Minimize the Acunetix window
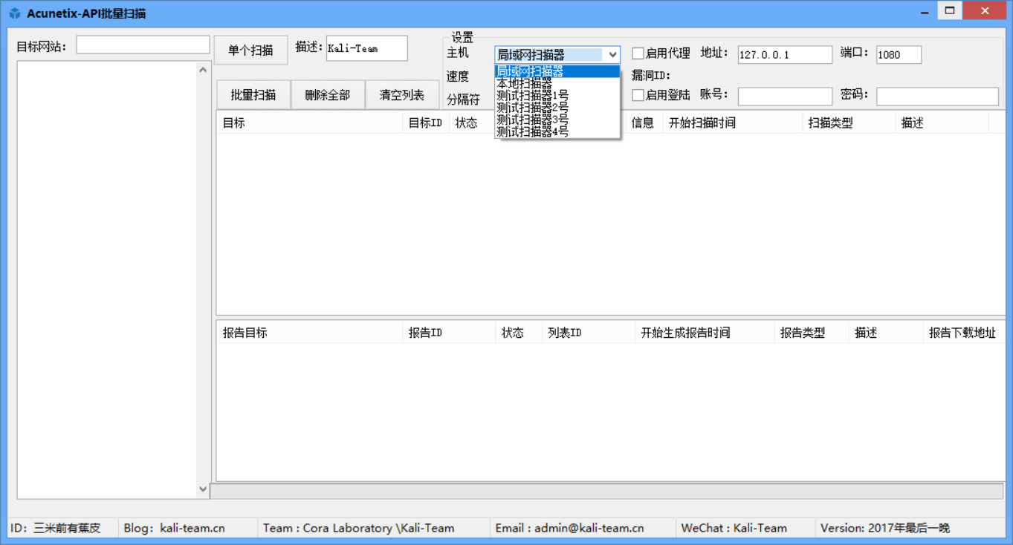Viewport: 1013px width, 545px height. (x=924, y=11)
